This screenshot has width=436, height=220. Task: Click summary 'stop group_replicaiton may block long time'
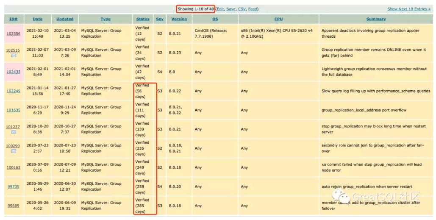374,129
